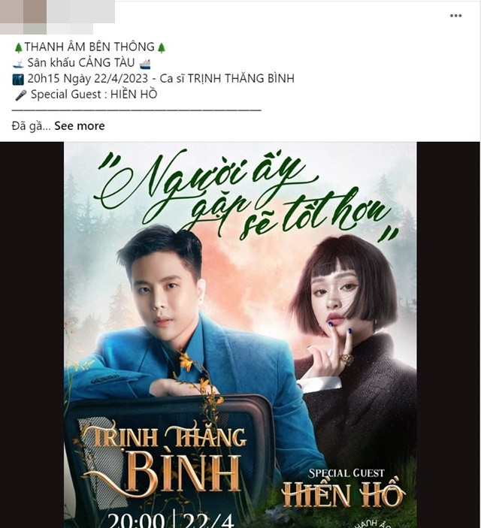Viewport: 481px width, 528px height.
Task: Open the concert poster image
Action: pos(240,335)
